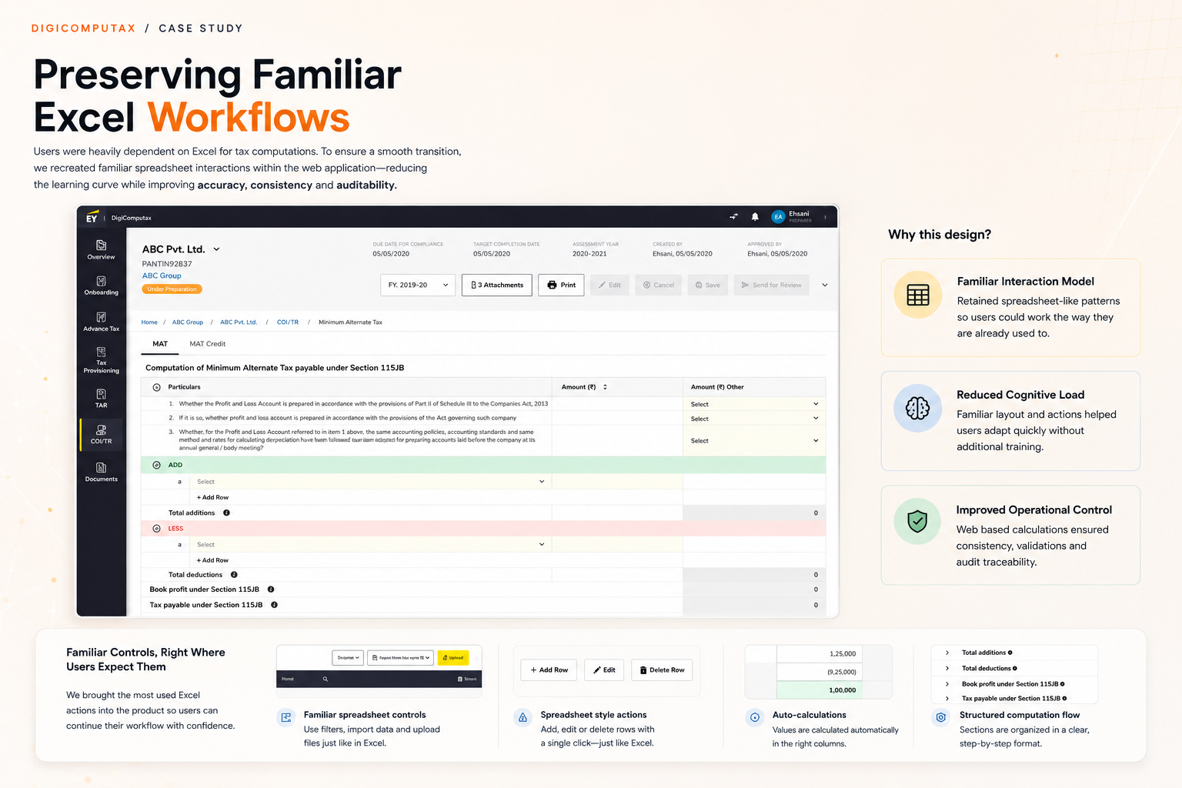Image resolution: width=1182 pixels, height=788 pixels.
Task: Click the switch arrows icon in header
Action: click(x=733, y=217)
